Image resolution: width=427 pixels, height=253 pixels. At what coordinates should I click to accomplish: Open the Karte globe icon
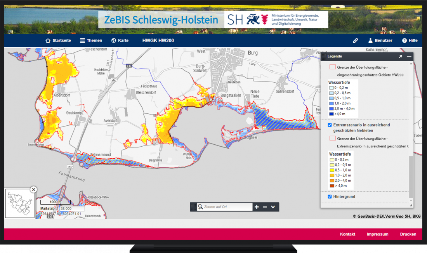tap(113, 40)
